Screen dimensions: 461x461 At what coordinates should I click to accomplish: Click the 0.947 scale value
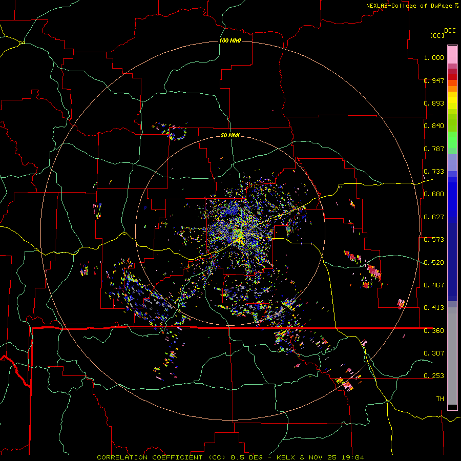pyautogui.click(x=434, y=80)
